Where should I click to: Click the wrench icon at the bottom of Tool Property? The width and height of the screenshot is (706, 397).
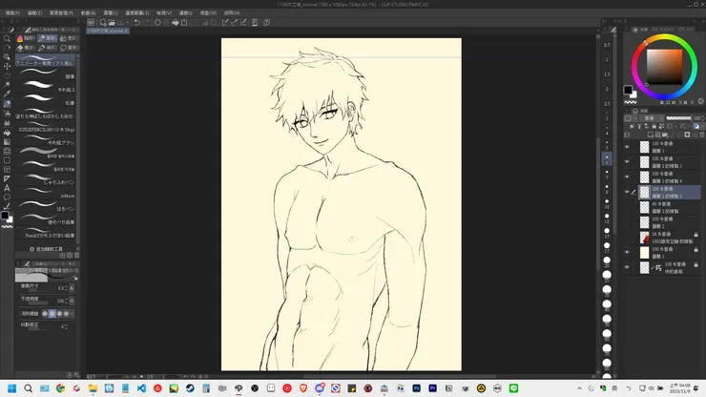pos(76,375)
